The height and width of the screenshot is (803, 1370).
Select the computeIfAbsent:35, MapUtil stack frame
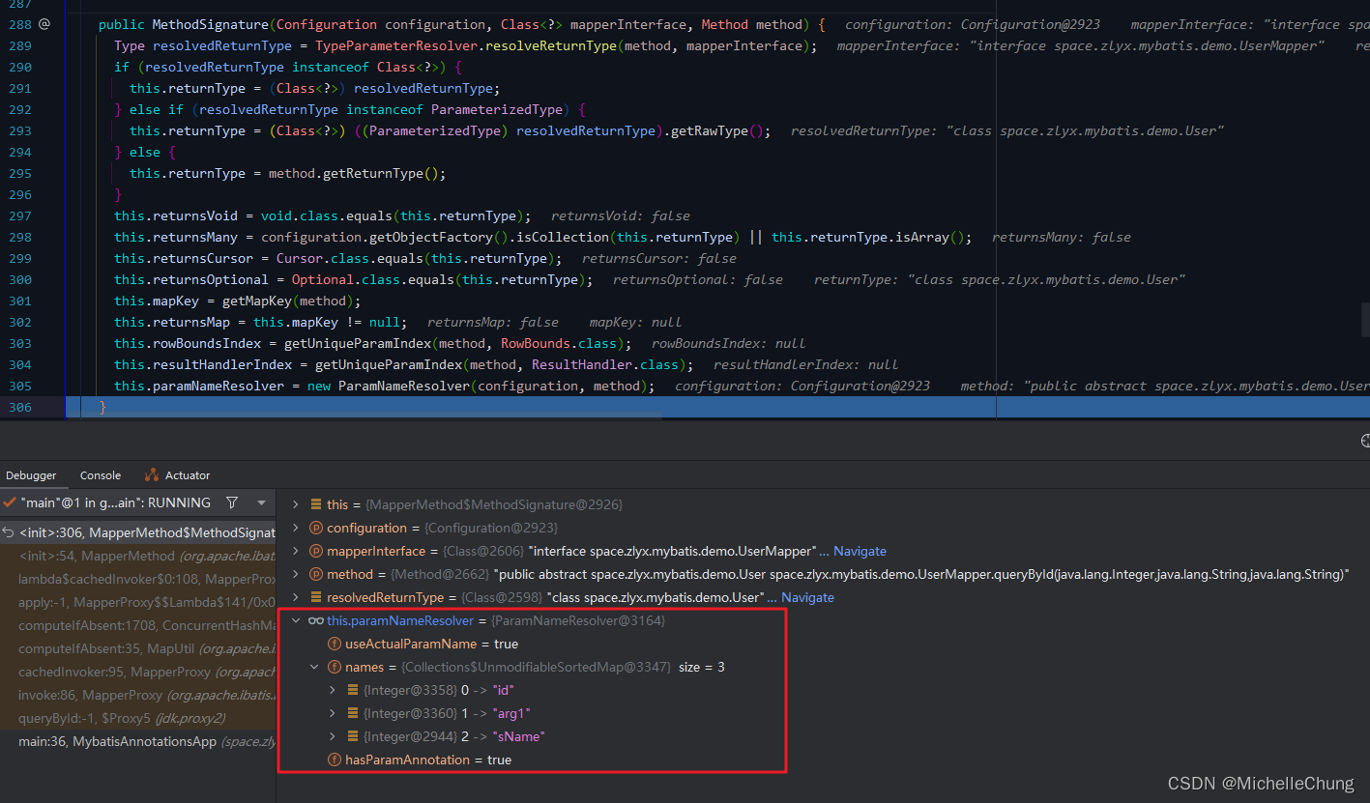tap(138, 648)
